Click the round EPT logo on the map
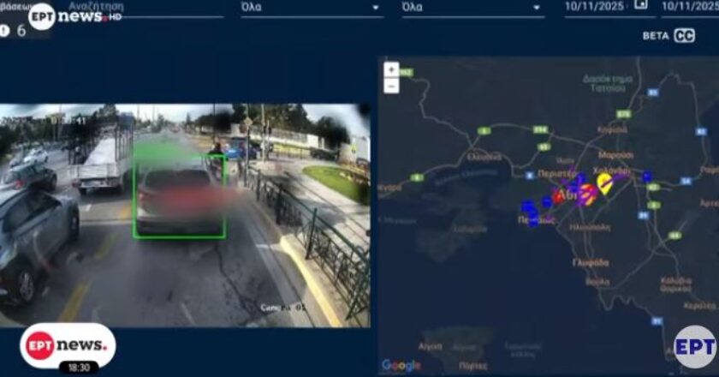Viewport: 719px width, 377px height. [693, 346]
